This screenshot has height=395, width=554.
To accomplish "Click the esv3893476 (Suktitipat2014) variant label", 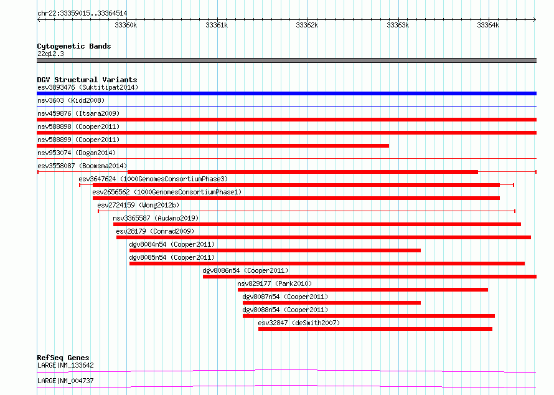I will pos(88,87).
